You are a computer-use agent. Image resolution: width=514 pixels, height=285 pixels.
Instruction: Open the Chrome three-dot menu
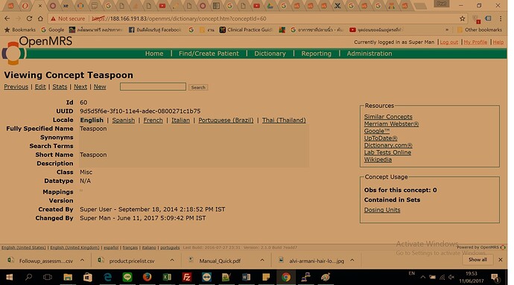click(x=501, y=19)
